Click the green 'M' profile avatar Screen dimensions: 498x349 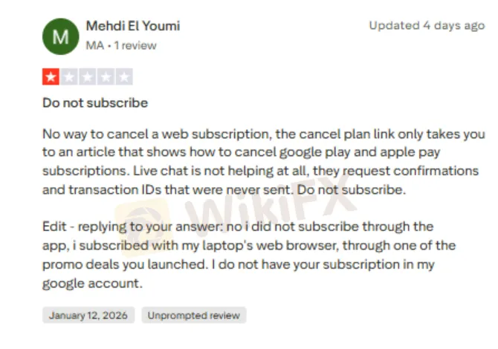[x=62, y=35]
